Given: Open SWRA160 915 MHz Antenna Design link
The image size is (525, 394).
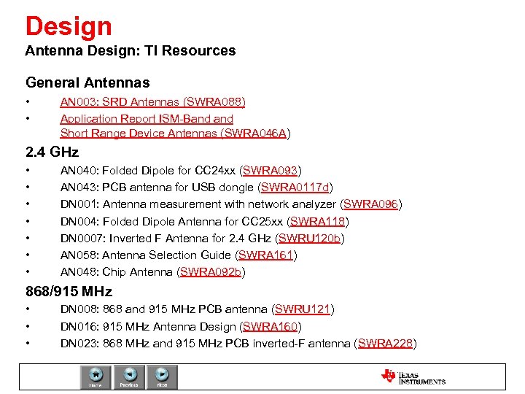Looking at the screenshot, I should (x=270, y=326).
